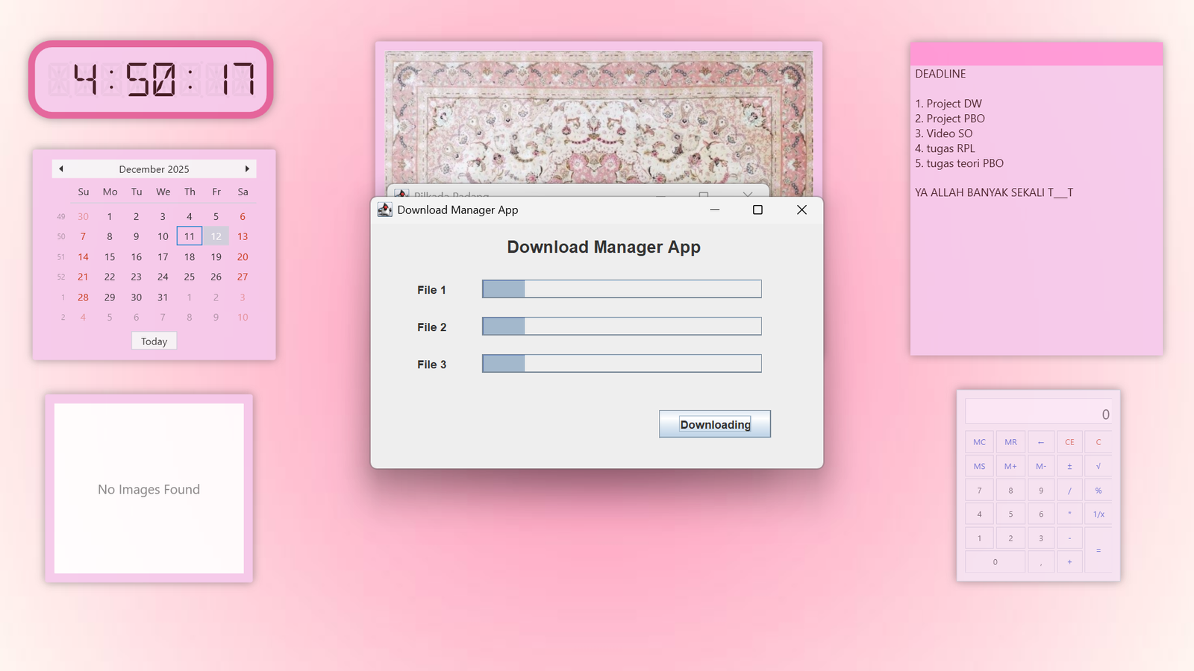Go to previous month in calendar
Screen dimensions: 1194x671
tap(61, 169)
